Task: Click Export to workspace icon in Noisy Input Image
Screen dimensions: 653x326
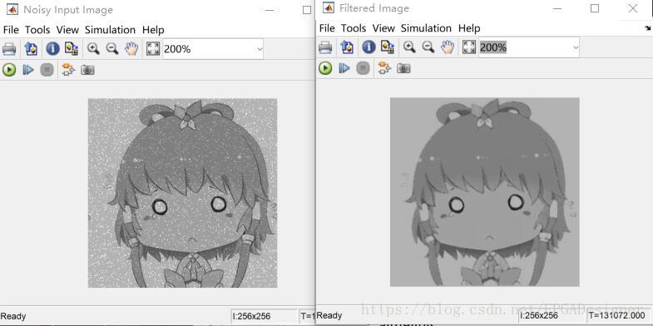Action: (x=31, y=49)
